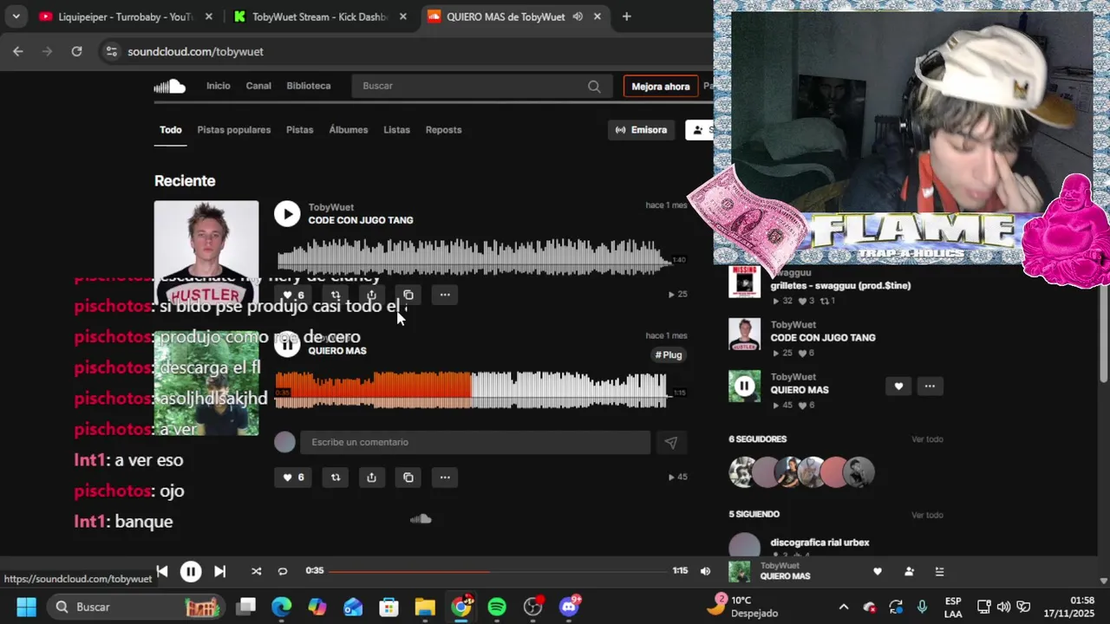Toggle shuffle in the player bar
This screenshot has height=624, width=1110.
[x=256, y=571]
